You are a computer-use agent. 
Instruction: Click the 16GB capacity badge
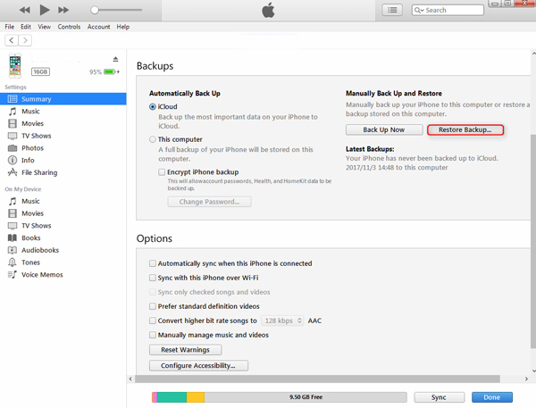pyautogui.click(x=40, y=71)
